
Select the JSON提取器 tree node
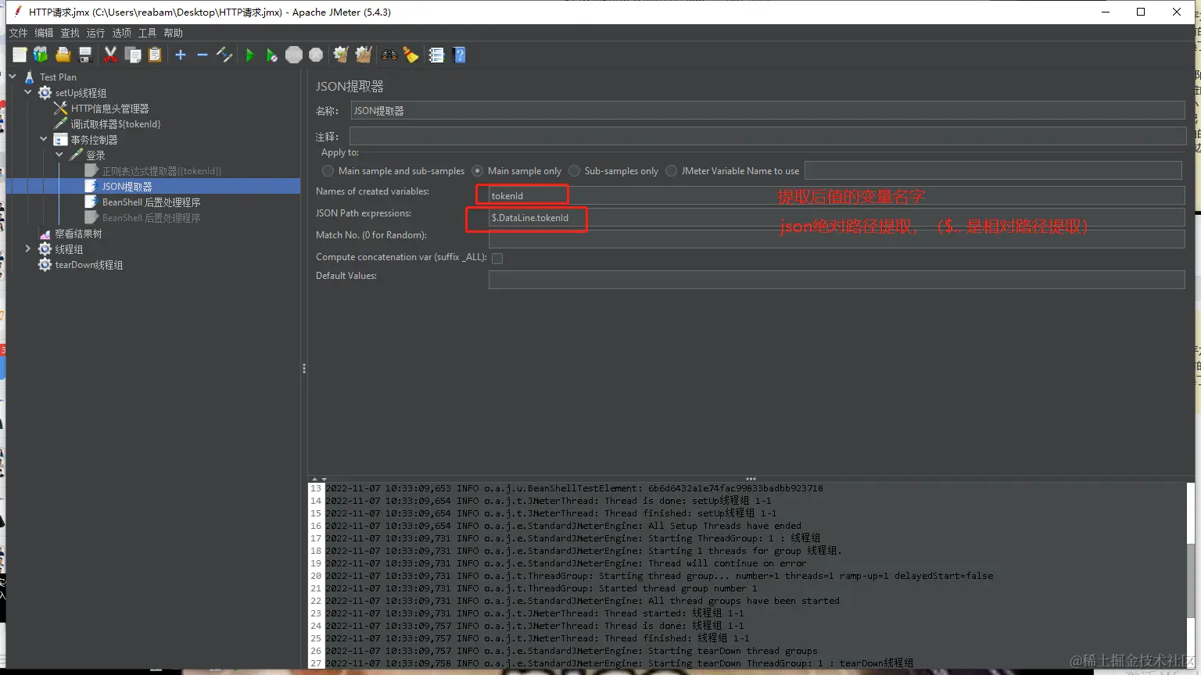click(127, 187)
